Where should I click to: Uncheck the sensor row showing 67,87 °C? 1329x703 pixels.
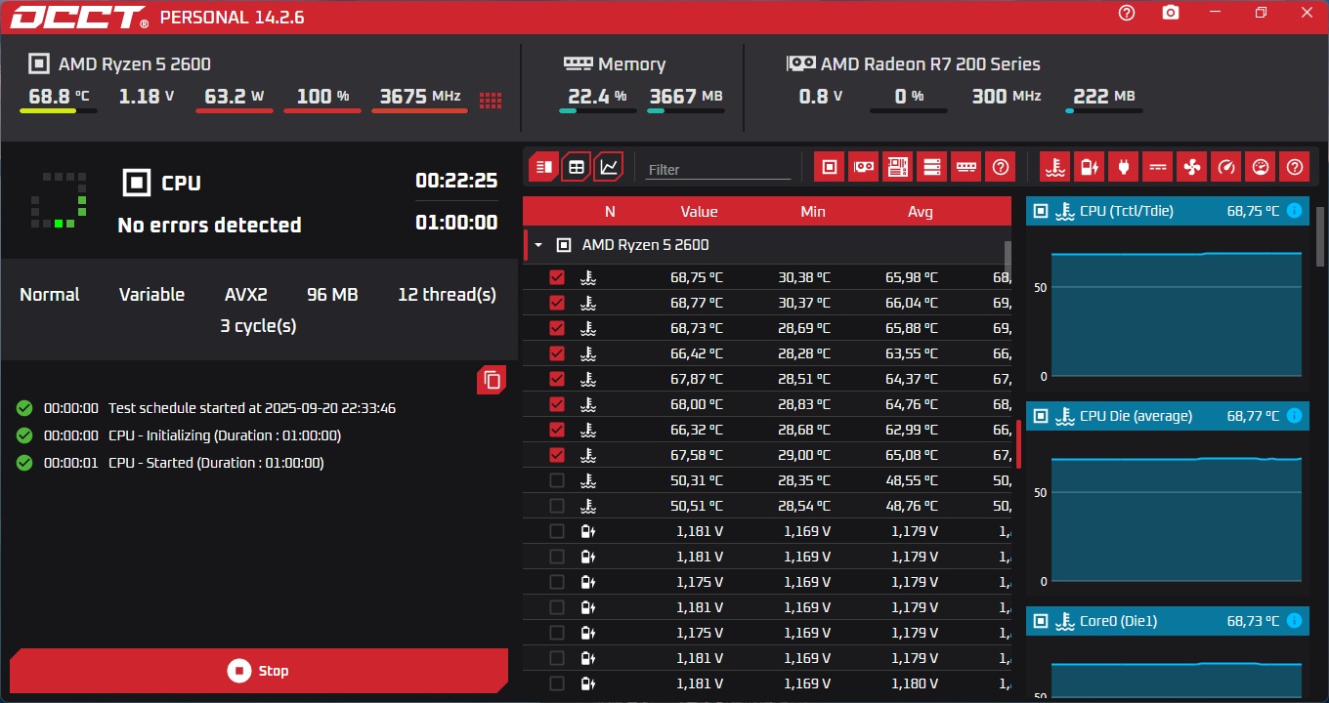pyautogui.click(x=557, y=379)
